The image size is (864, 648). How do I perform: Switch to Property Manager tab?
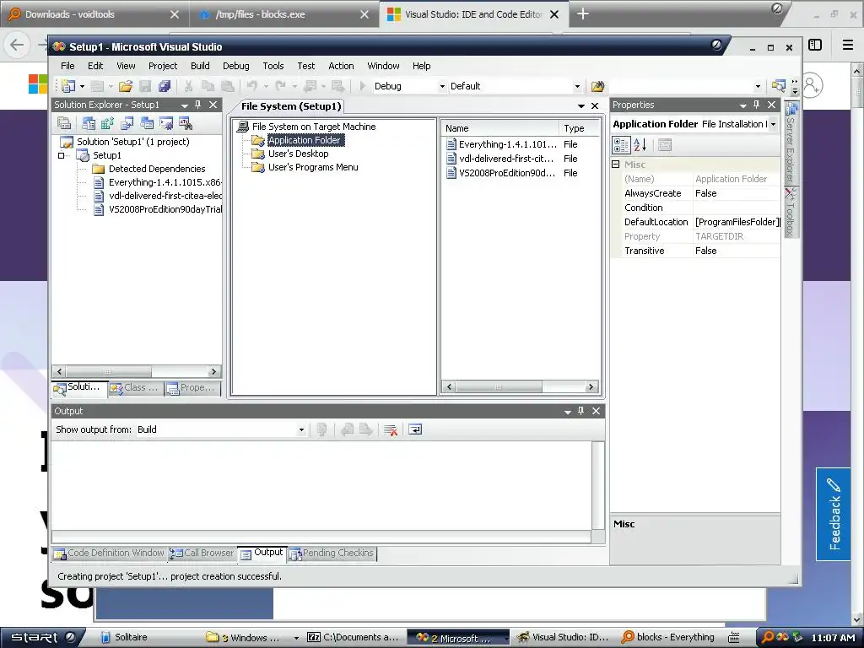192,388
